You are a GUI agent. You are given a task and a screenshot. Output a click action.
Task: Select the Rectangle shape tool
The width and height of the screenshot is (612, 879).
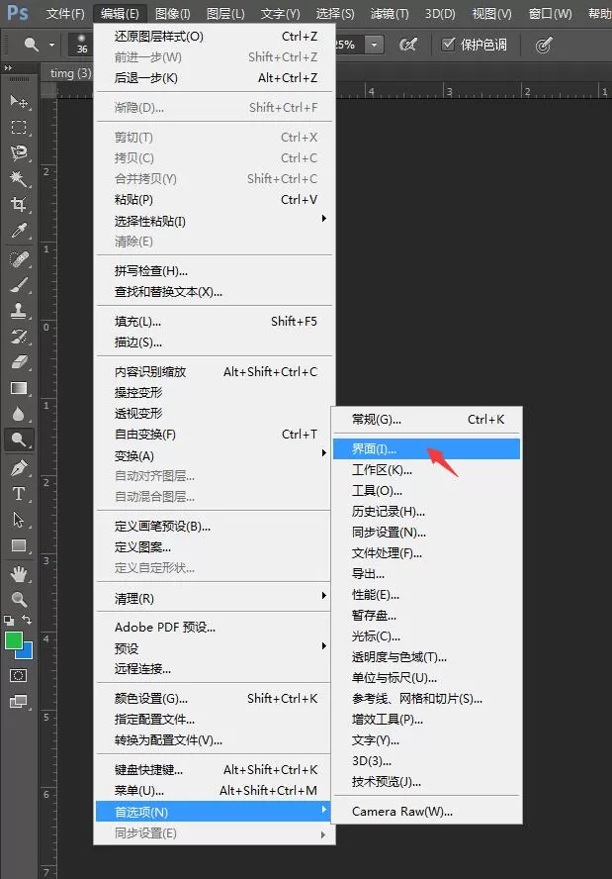pos(19,545)
